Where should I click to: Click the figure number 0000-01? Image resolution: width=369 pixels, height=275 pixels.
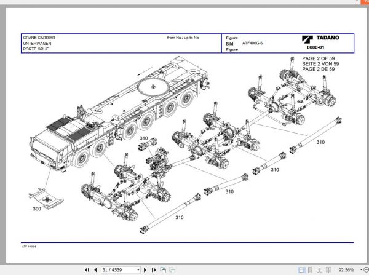pyautogui.click(x=315, y=47)
